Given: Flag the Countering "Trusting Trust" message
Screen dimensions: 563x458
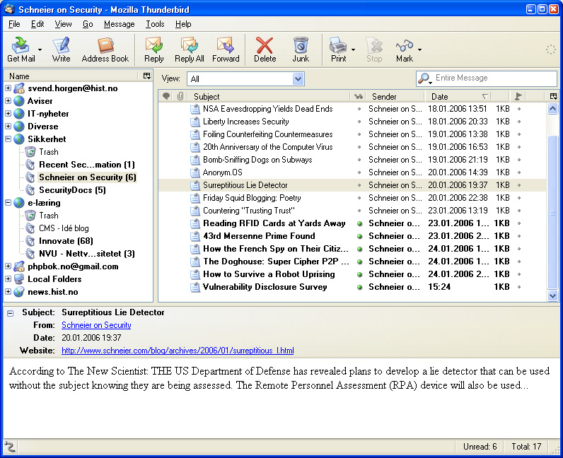Looking at the screenshot, I should [519, 211].
